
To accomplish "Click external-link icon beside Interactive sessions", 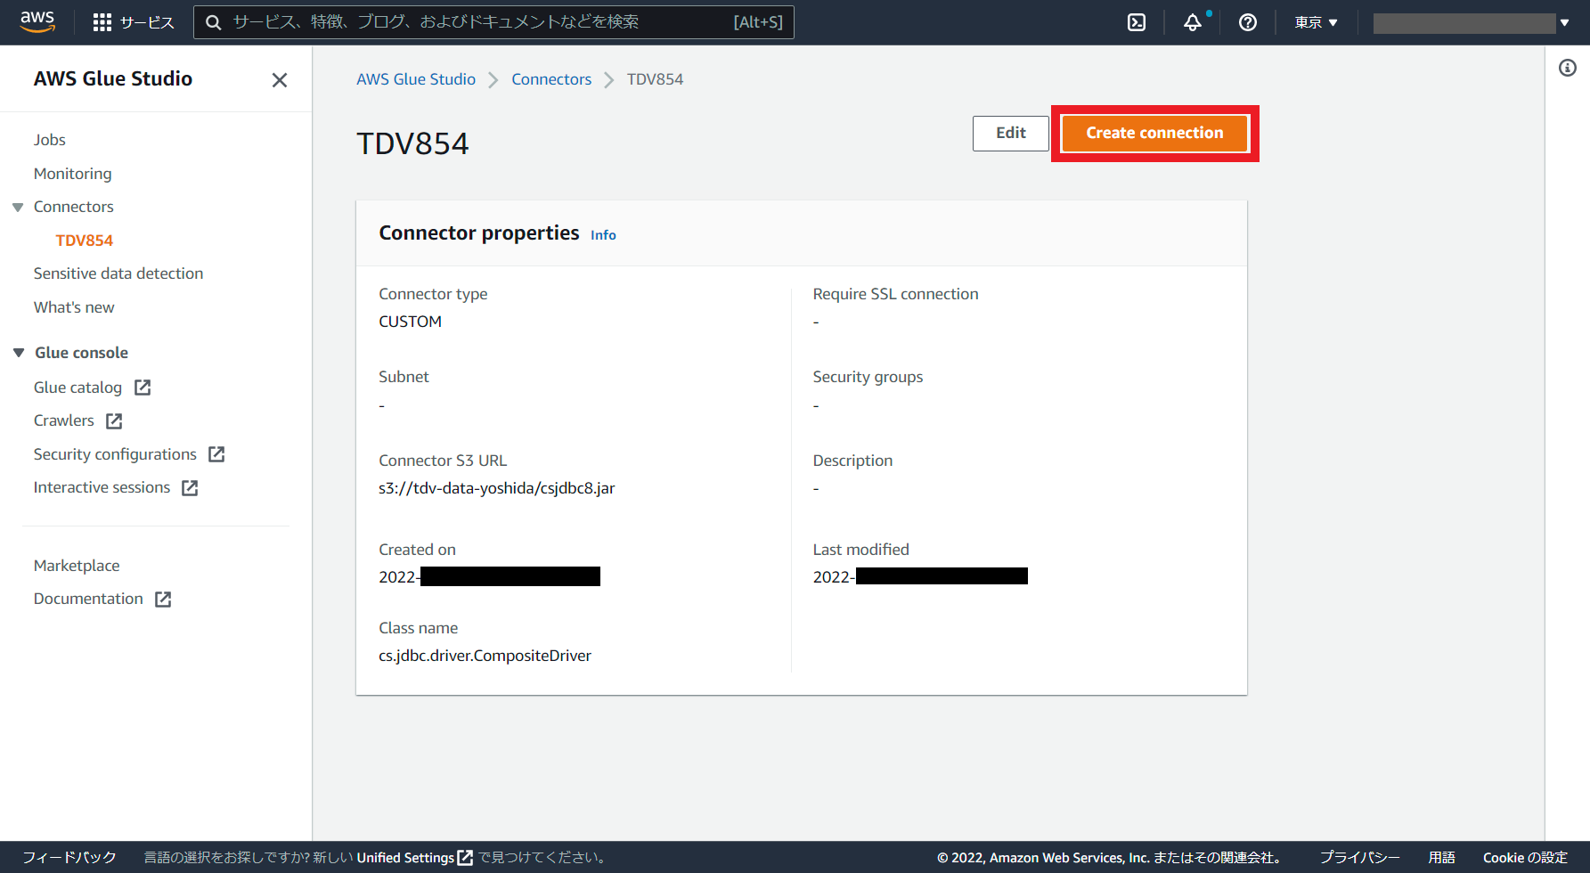I will (x=190, y=488).
